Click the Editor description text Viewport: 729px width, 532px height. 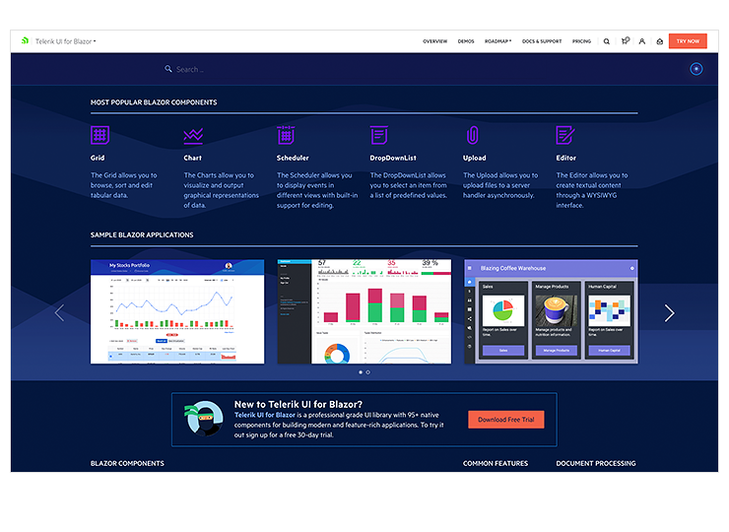(x=592, y=190)
